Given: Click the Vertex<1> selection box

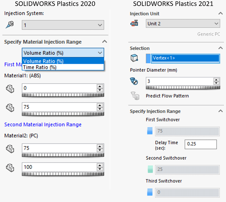Looking at the screenshot, I should (x=185, y=58).
